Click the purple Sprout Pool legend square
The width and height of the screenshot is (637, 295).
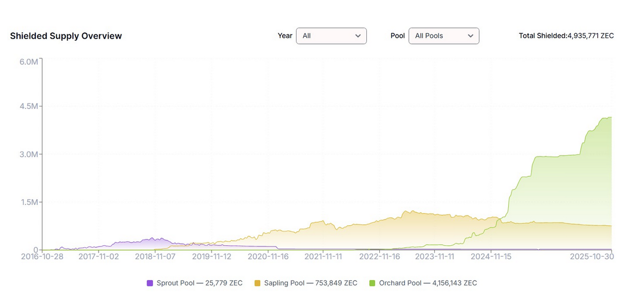150,283
